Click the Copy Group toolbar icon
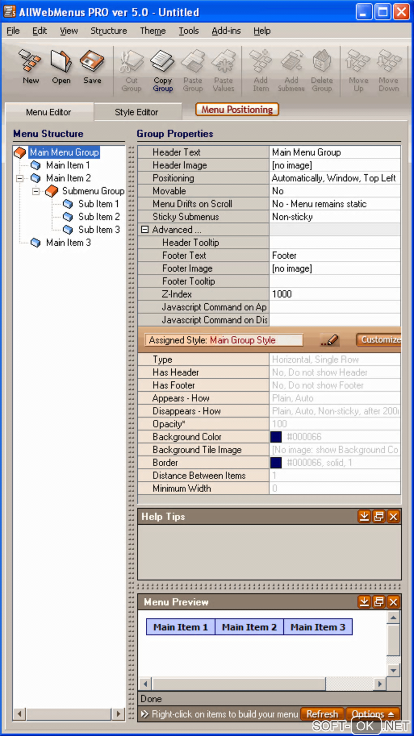 click(163, 71)
